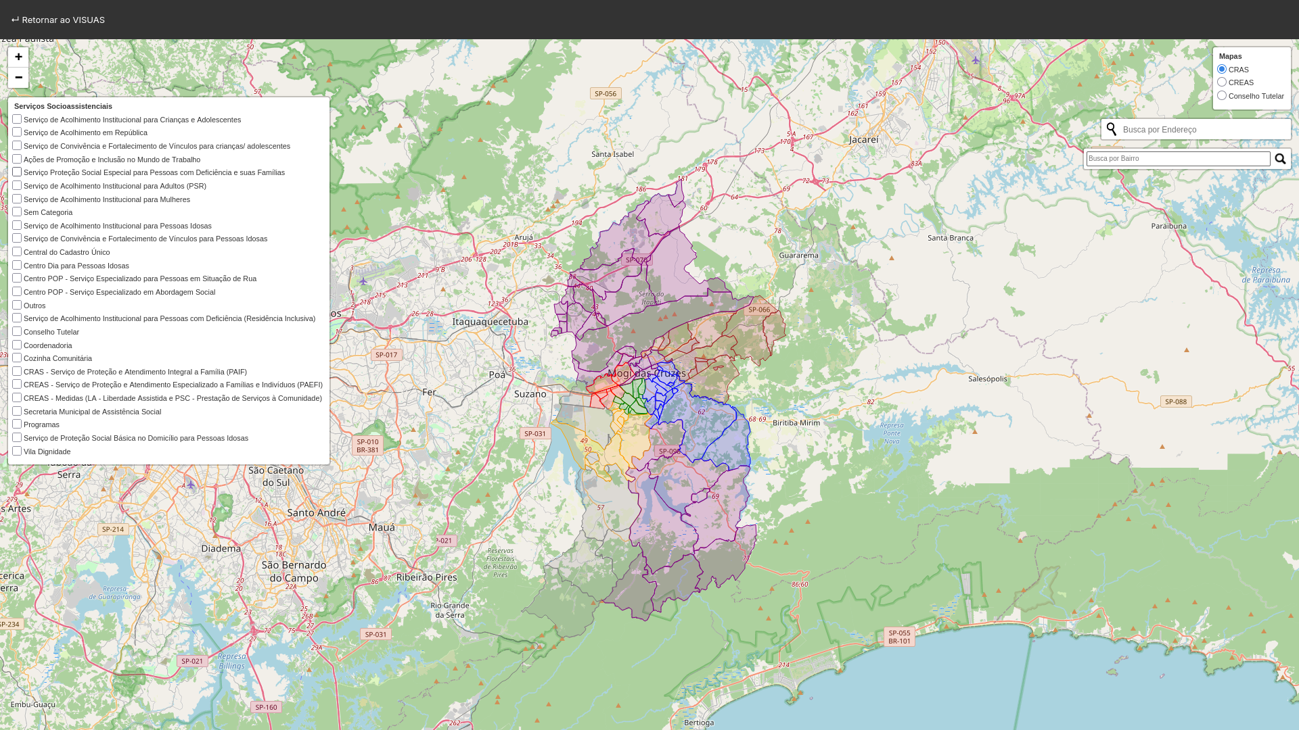Screen dimensions: 1299x730
Task: Click the address search magnifier icon
Action: pyautogui.click(x=1112, y=129)
